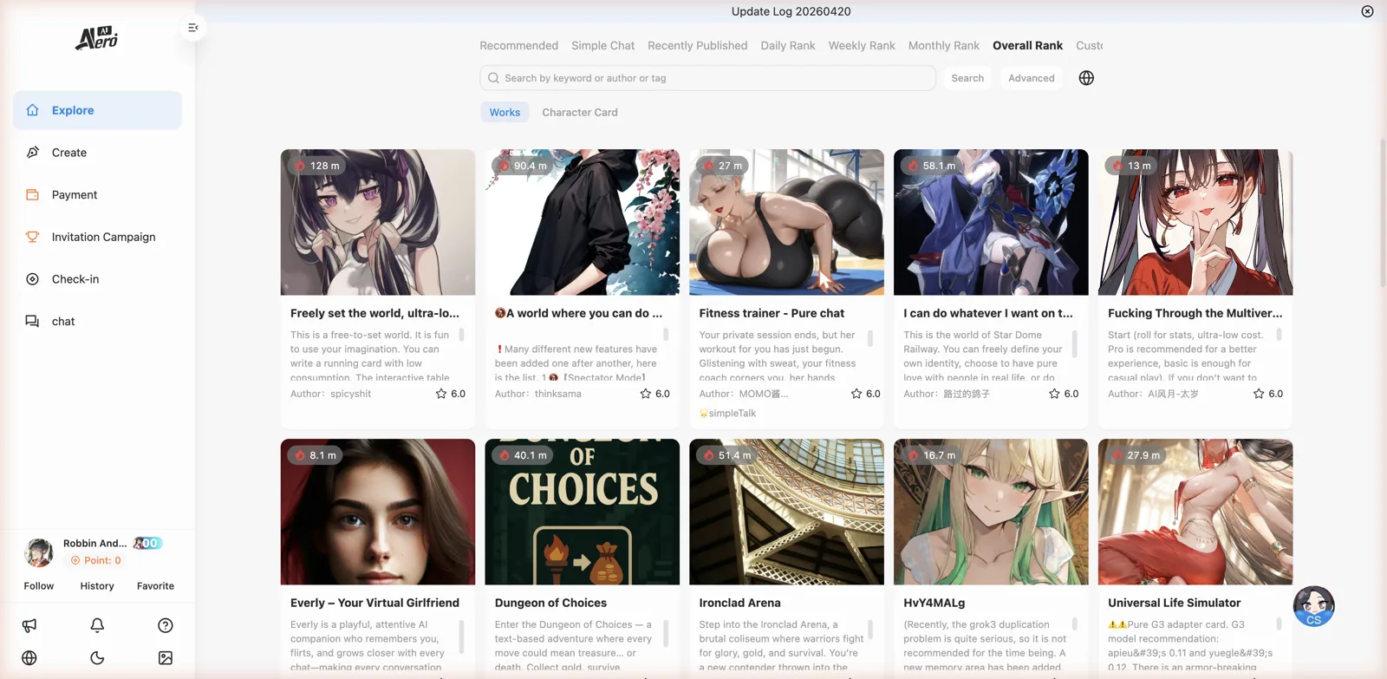This screenshot has width=1387, height=679.
Task: Open the Explore menu item
Action: click(97, 110)
